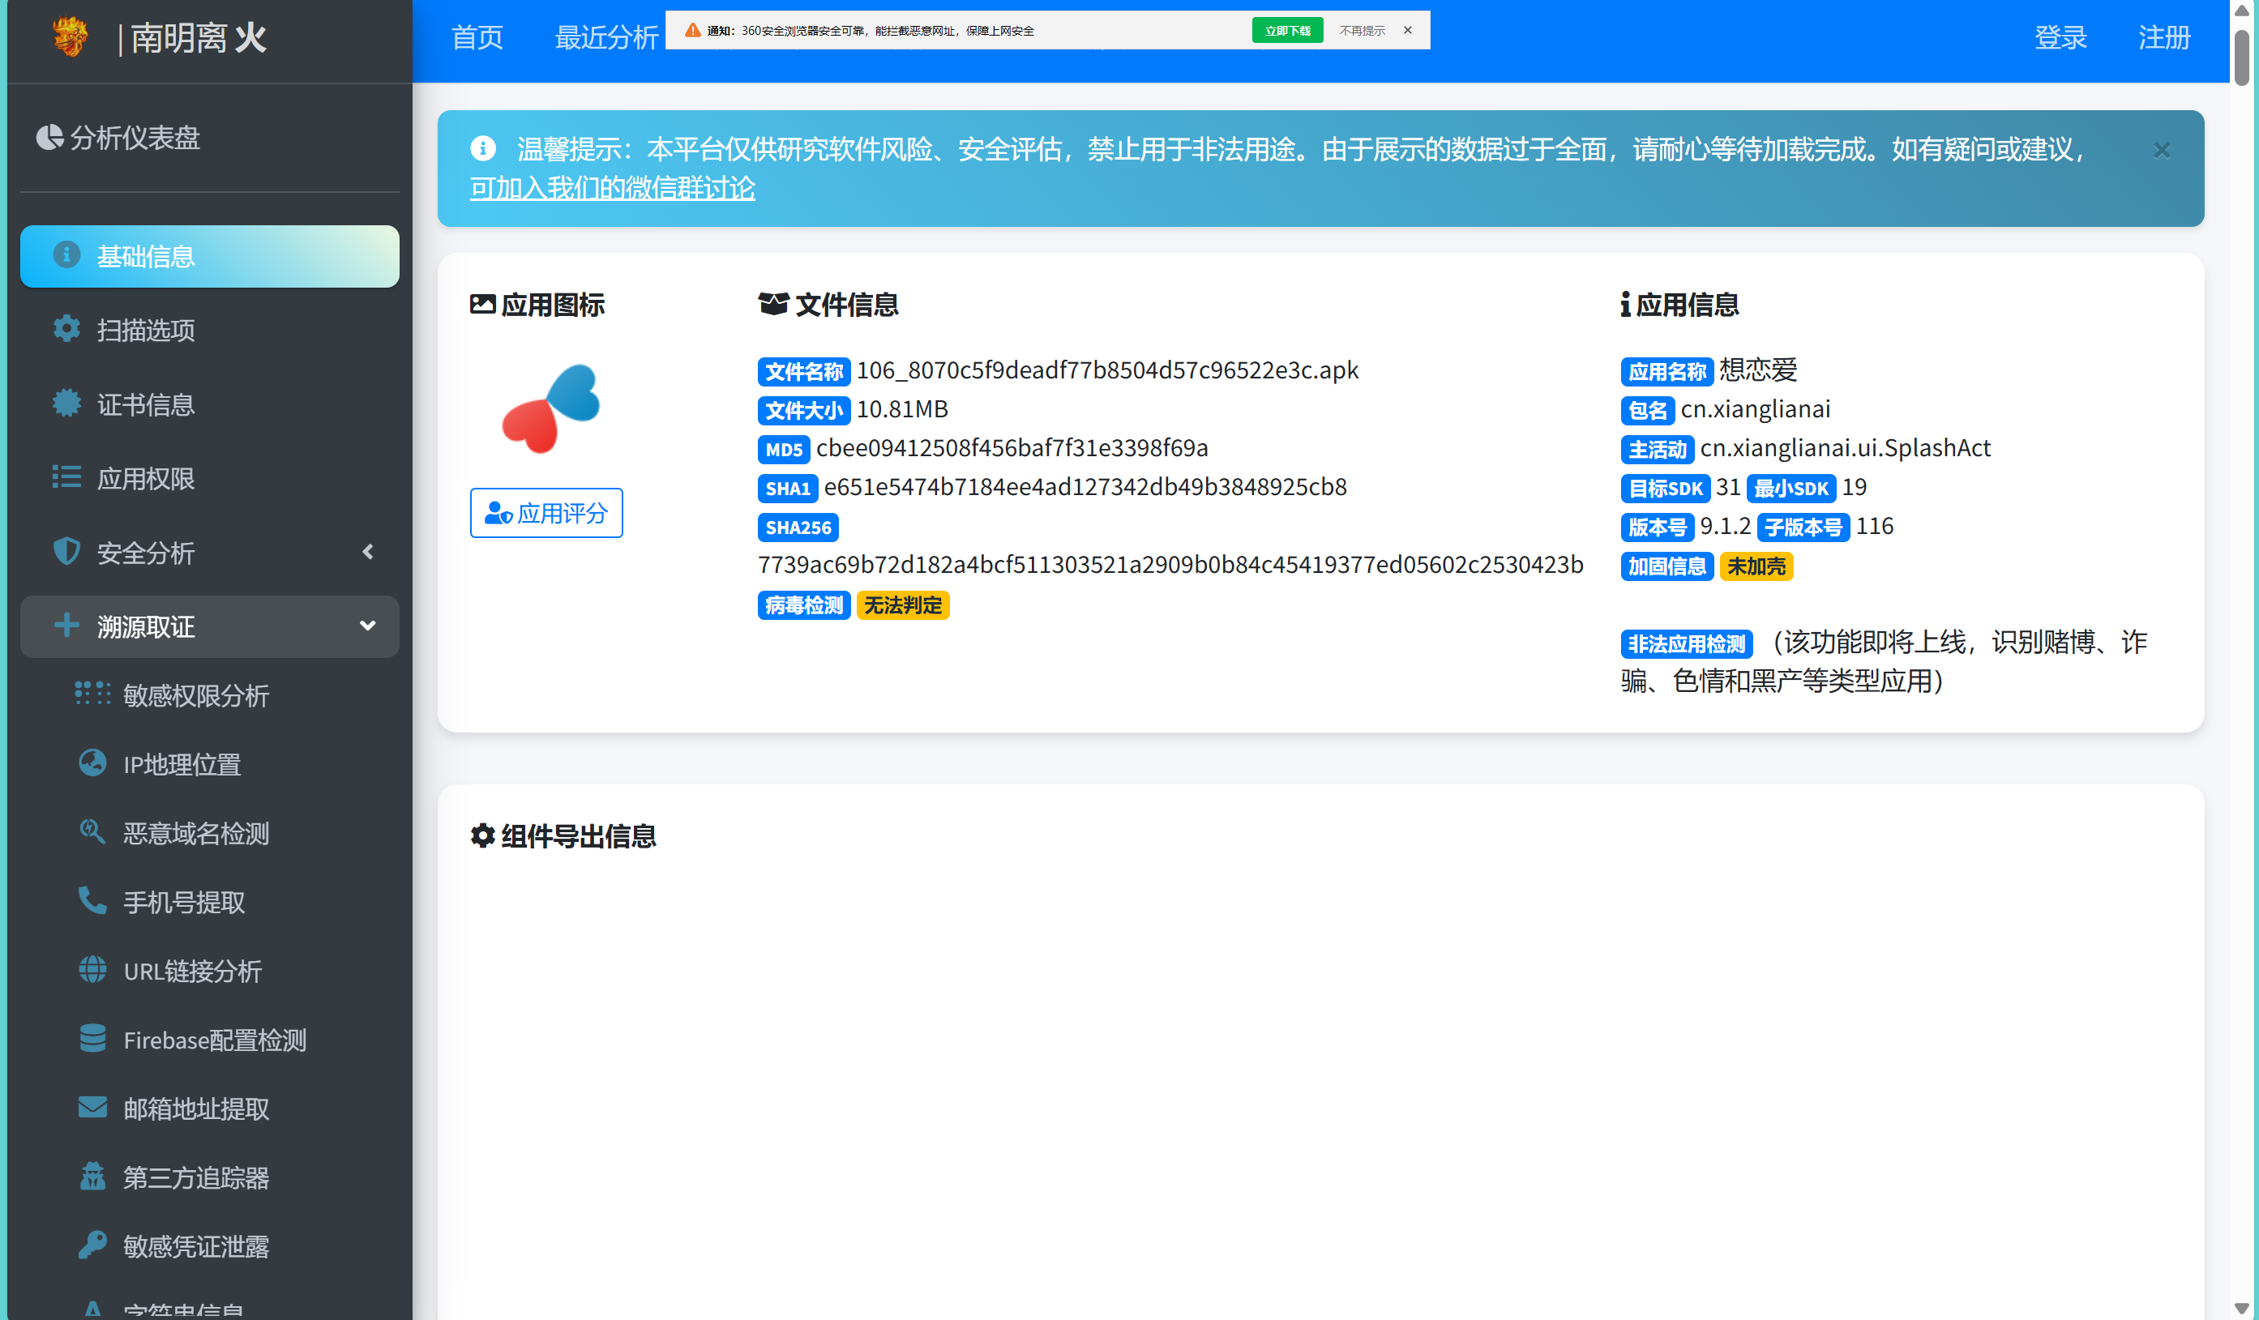The height and width of the screenshot is (1320, 2259).
Task: Open the 最近分析 navigation item
Action: 606,37
